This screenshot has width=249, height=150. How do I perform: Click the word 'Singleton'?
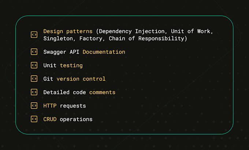pos(58,39)
